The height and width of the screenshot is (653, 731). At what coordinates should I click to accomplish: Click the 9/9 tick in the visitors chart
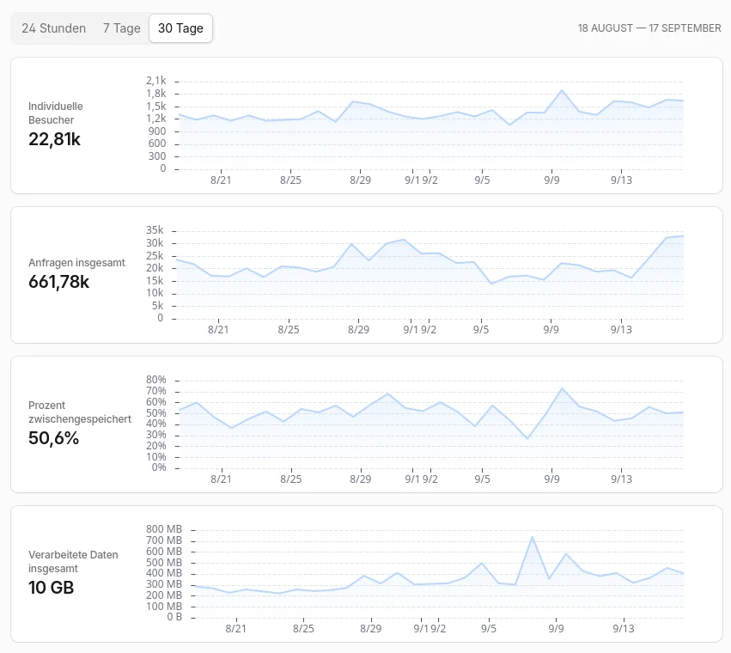[x=551, y=180]
